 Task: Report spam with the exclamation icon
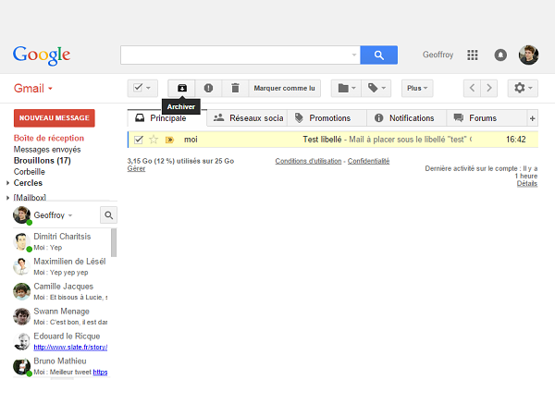[208, 88]
